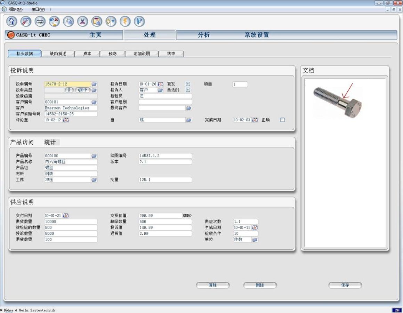403x313 pixels.
Task: Click the 供货数量 input field
Action: pyautogui.click(x=71, y=222)
